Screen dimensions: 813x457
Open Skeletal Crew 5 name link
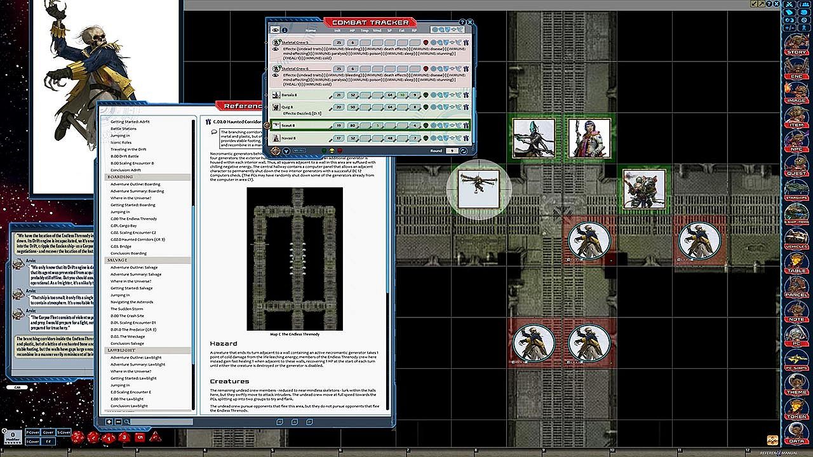[x=295, y=43]
